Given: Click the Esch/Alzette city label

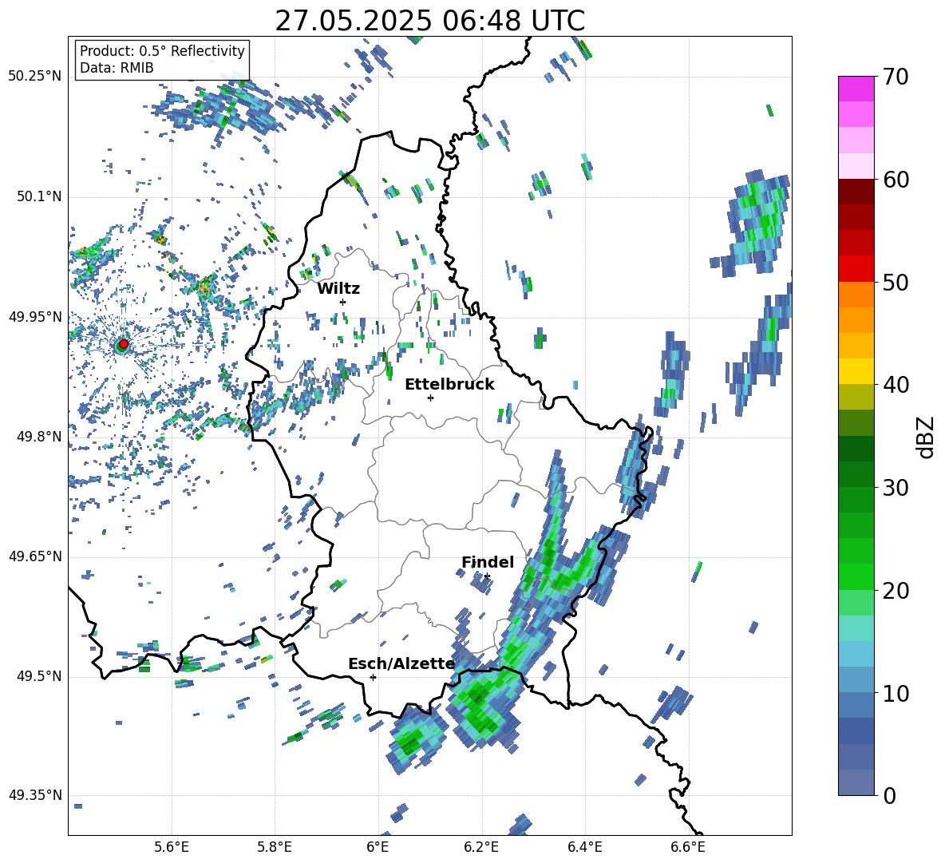Looking at the screenshot, I should pos(401,663).
